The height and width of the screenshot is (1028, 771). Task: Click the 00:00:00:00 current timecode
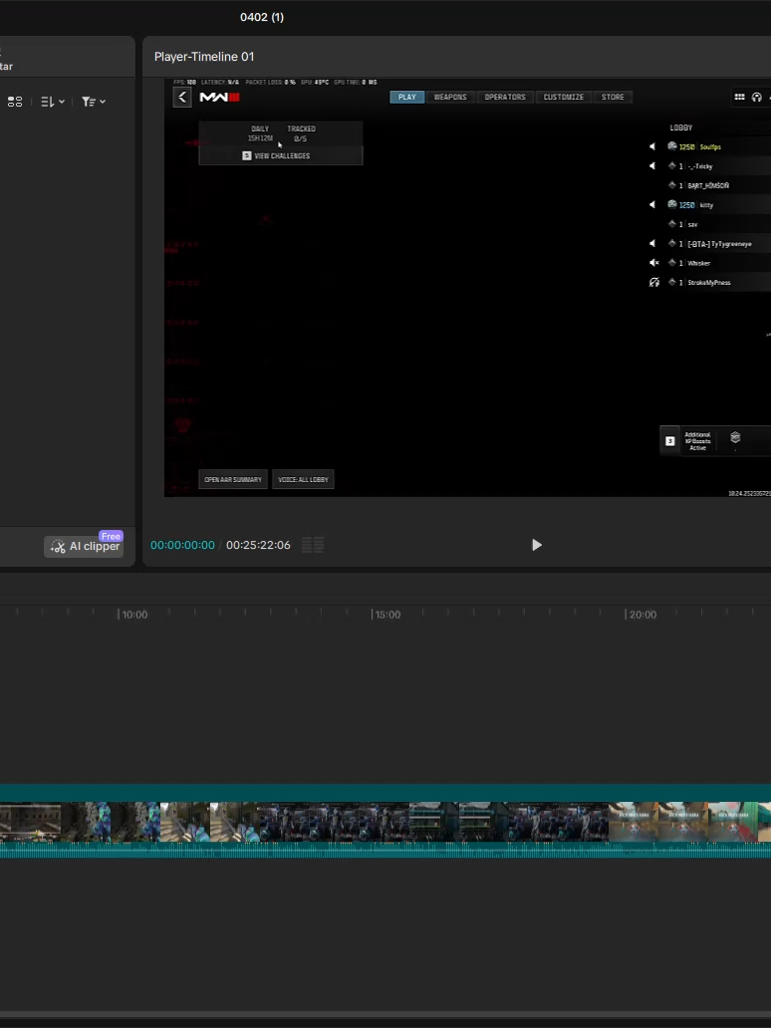[x=182, y=545]
